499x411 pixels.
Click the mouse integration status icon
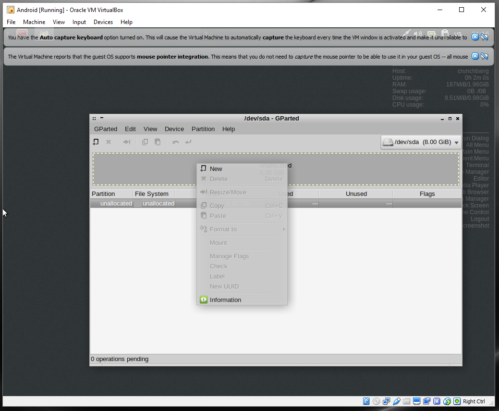(447, 401)
